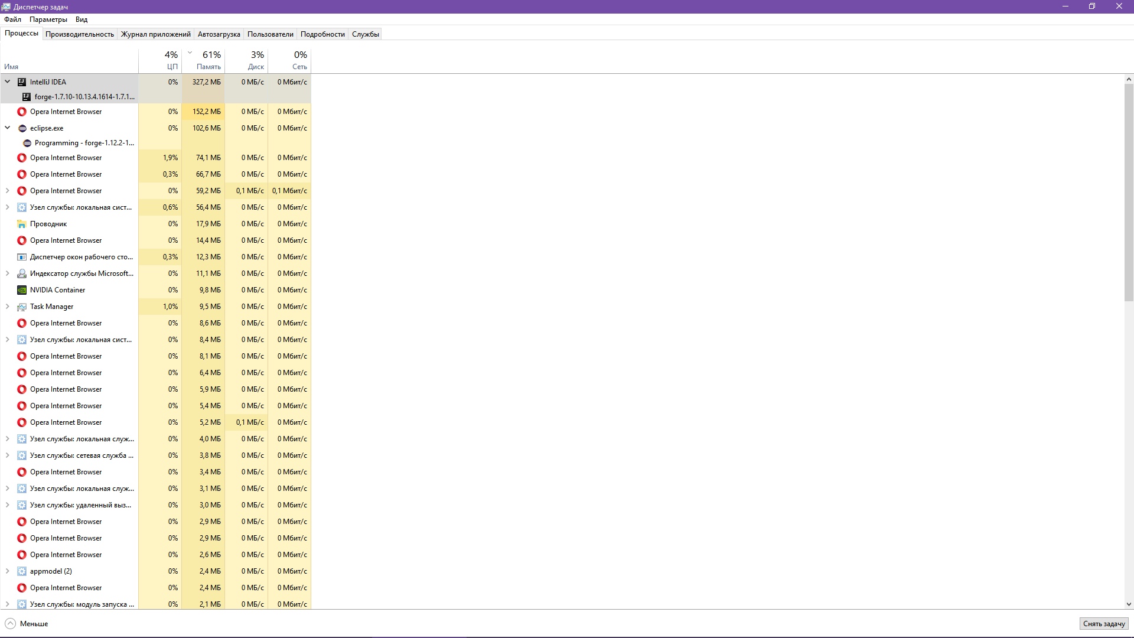Click the eclipse.exe process icon
This screenshot has height=638, width=1134.
[22, 128]
